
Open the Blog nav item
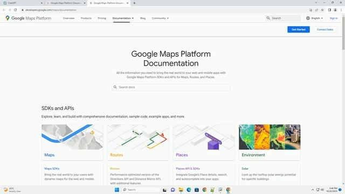click(143, 18)
